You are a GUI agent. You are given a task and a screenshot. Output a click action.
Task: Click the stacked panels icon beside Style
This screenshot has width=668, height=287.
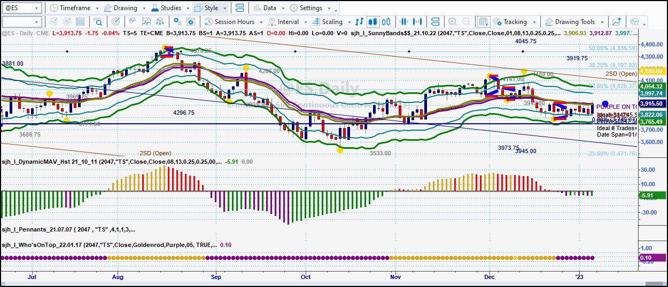click(x=239, y=8)
